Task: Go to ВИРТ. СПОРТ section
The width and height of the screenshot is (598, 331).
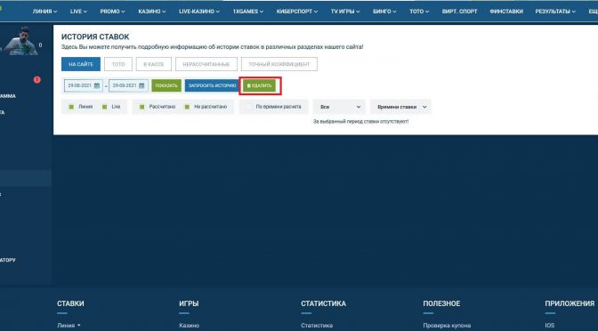Action: click(x=459, y=12)
